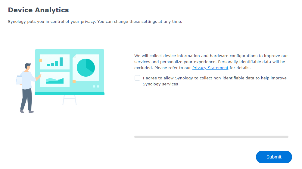Click the yellow square below the pie chart
Image resolution: width=302 pixels, height=169 pixels.
[x=74, y=81]
